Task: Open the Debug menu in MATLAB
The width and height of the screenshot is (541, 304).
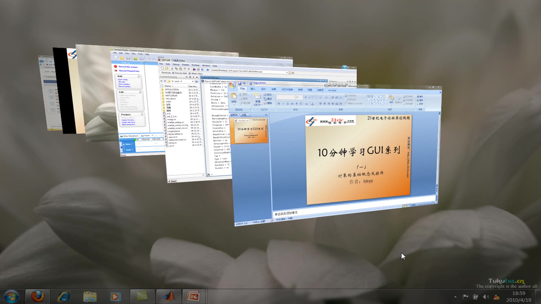Action: tap(176, 64)
